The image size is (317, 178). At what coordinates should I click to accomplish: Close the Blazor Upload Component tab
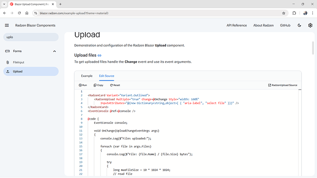53,4
